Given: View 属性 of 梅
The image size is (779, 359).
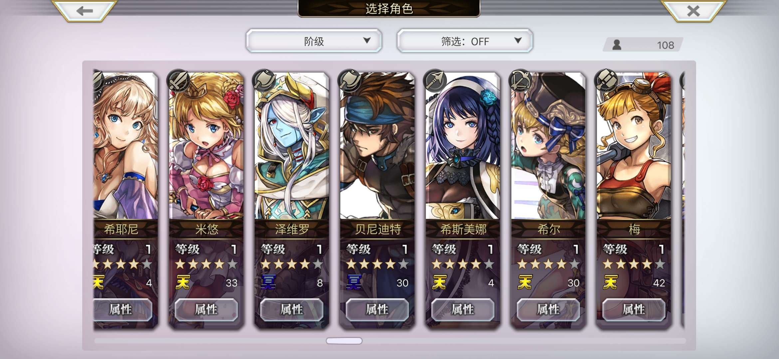Looking at the screenshot, I should click(x=634, y=310).
